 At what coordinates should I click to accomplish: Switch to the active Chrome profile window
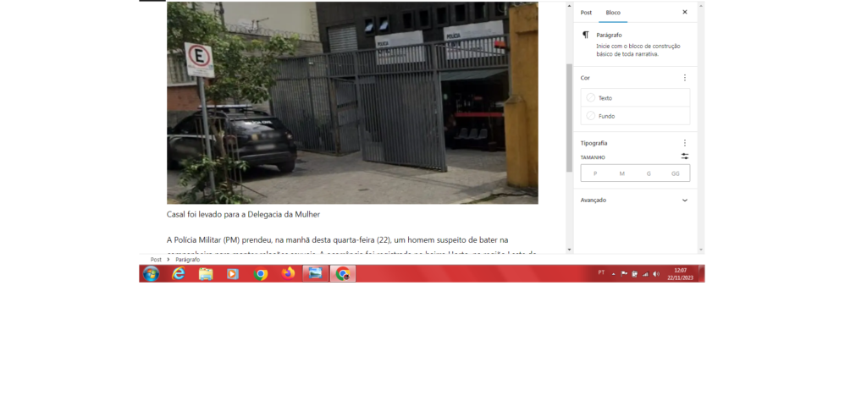(343, 273)
